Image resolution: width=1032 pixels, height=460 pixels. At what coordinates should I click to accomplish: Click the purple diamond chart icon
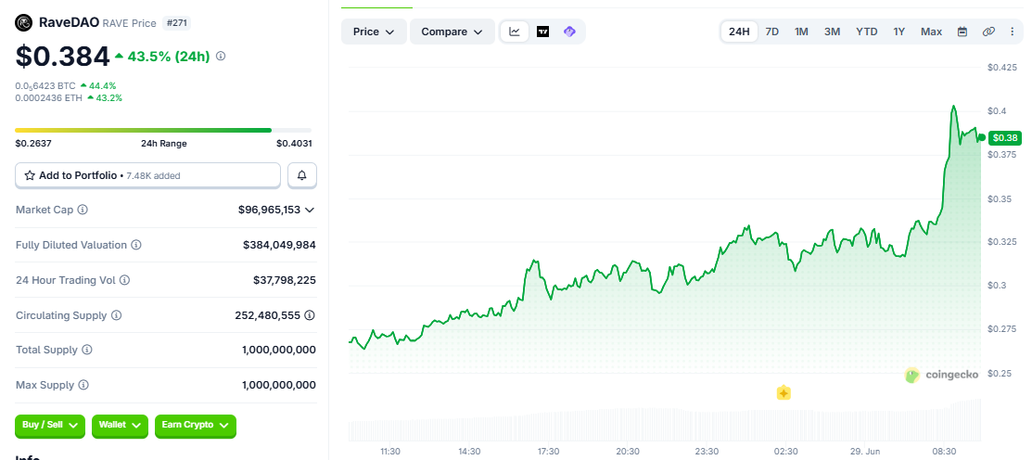[570, 32]
